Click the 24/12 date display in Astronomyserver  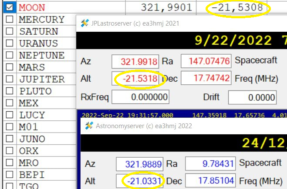point(264,143)
